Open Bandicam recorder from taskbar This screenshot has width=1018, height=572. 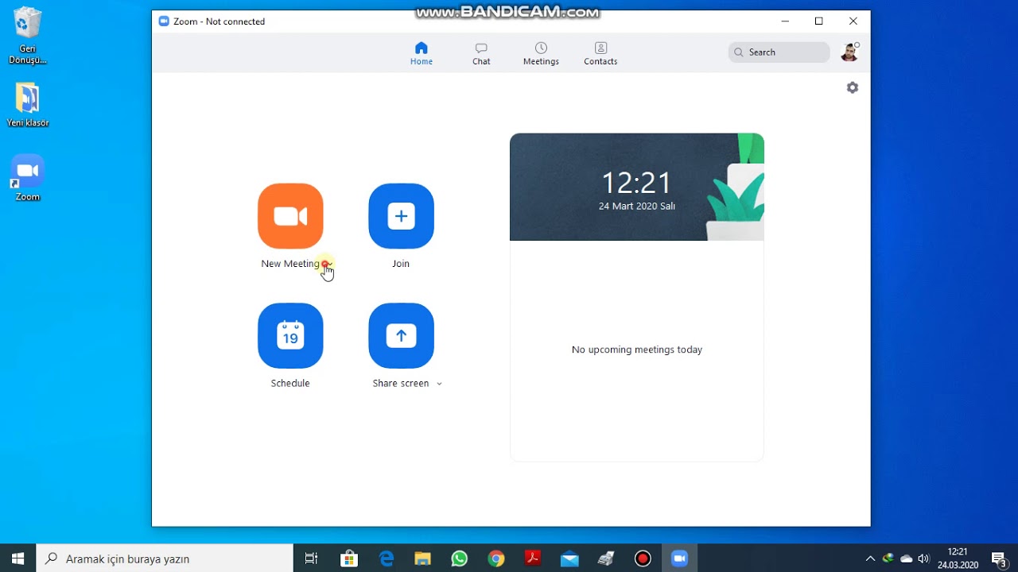(x=643, y=558)
